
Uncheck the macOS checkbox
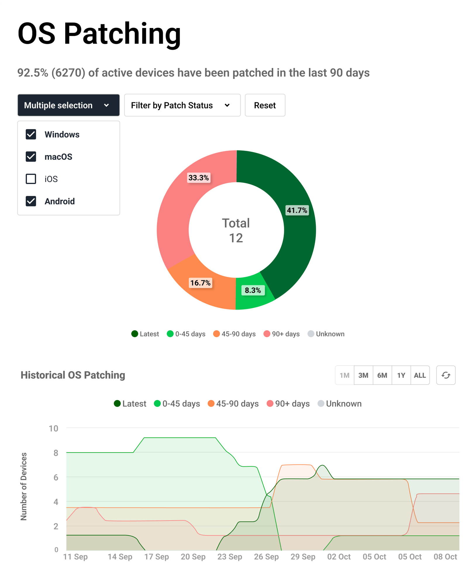coord(31,157)
